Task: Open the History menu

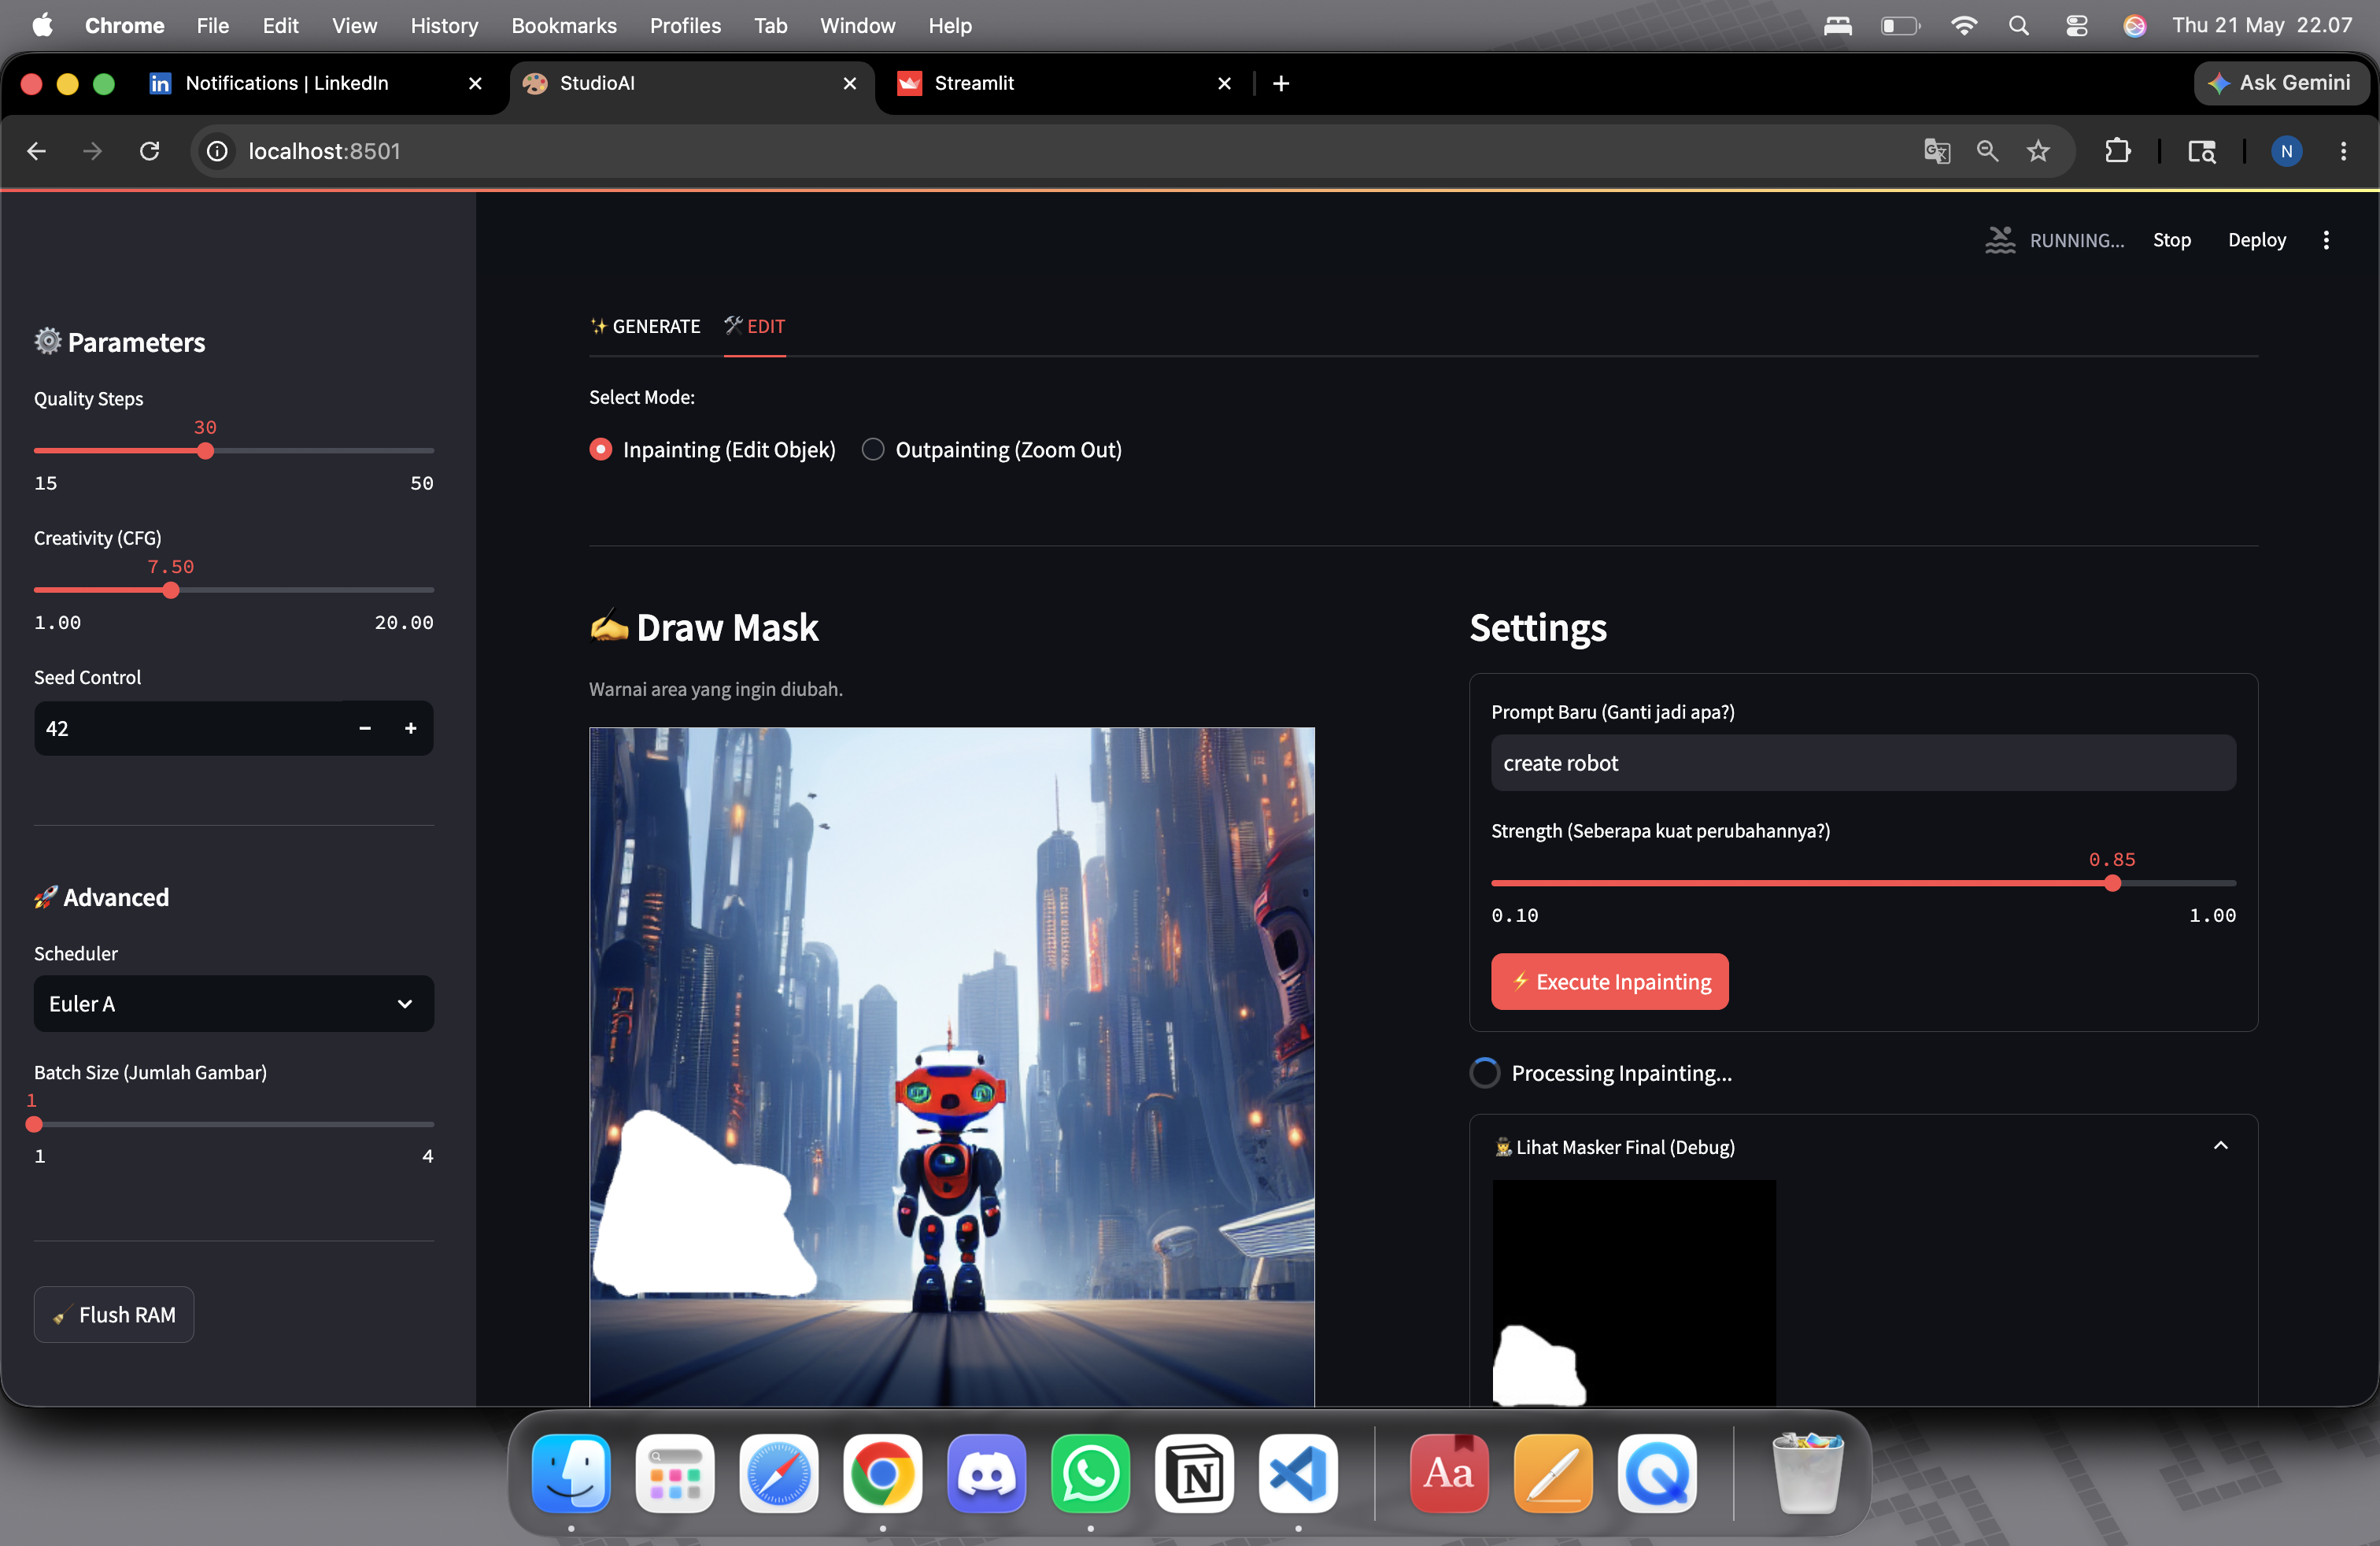Action: click(444, 25)
